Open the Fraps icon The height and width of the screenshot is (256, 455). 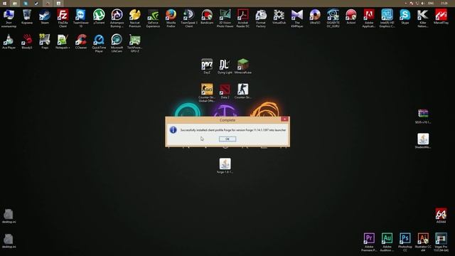[45, 41]
